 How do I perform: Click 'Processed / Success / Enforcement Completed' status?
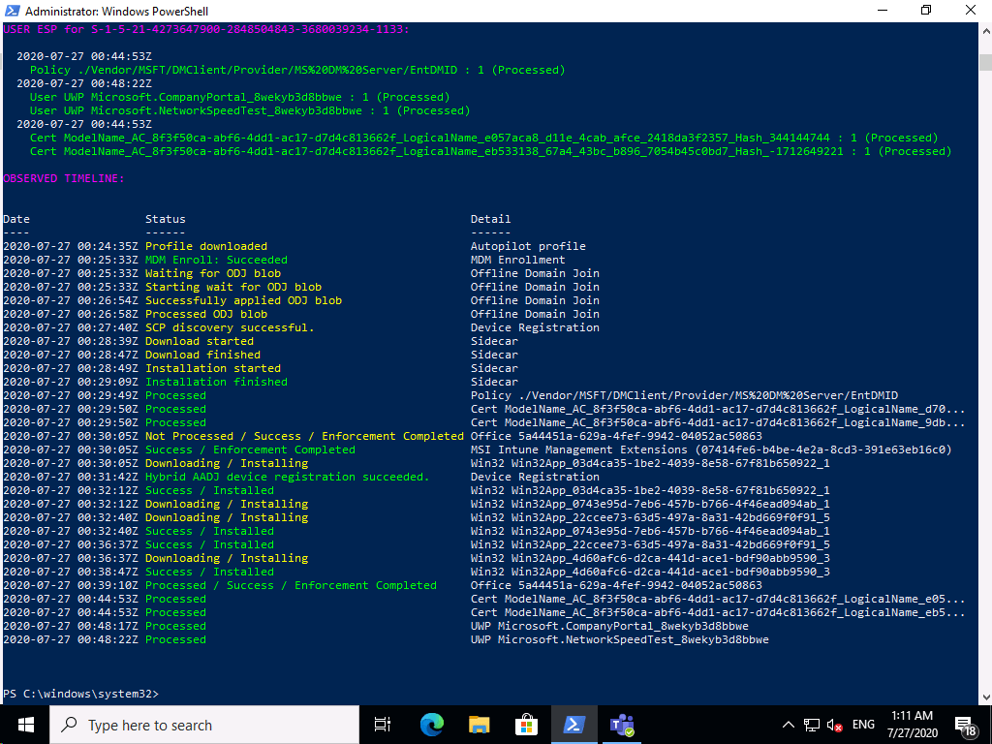tap(291, 585)
